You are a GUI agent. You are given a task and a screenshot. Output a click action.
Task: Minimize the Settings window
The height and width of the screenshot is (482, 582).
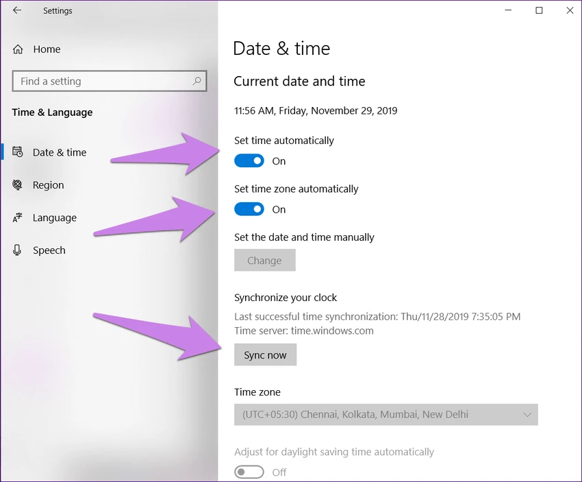coord(508,10)
